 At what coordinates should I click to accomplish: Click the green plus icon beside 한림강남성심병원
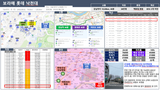tap(63, 74)
